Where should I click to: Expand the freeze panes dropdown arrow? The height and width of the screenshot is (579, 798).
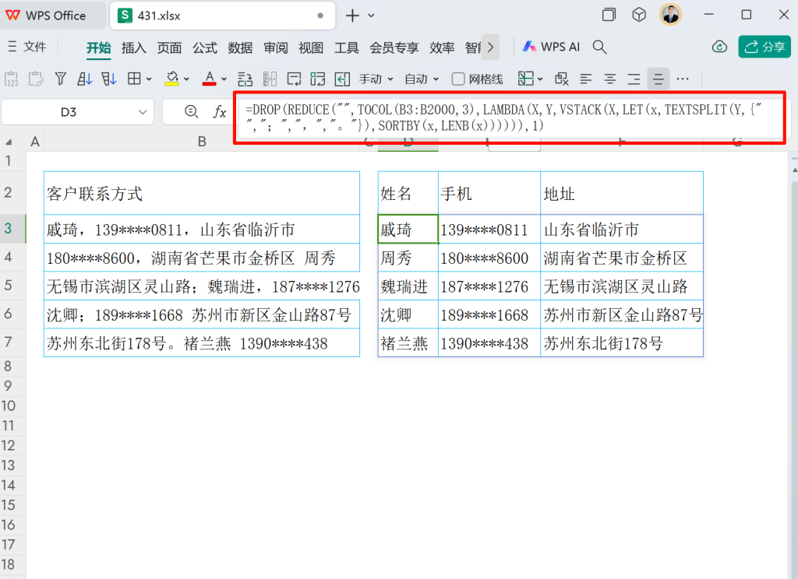(x=540, y=79)
